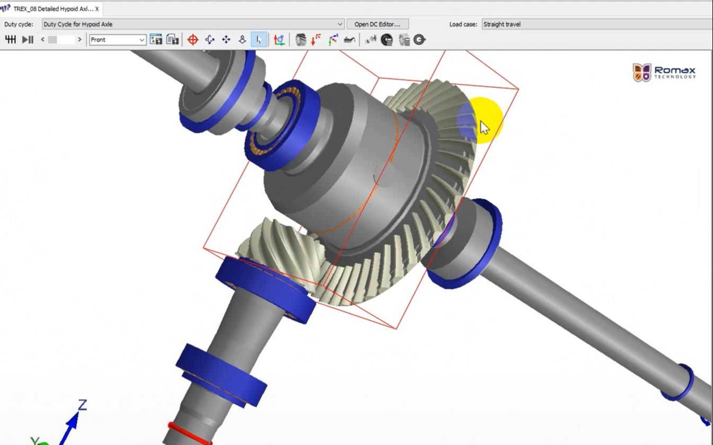Click the gear teeth contact icon
This screenshot has height=445, width=713.
tap(371, 40)
